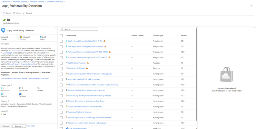Open Possible exploitation of Apache log4j component
The width and height of the screenshot is (256, 129).
(89, 118)
